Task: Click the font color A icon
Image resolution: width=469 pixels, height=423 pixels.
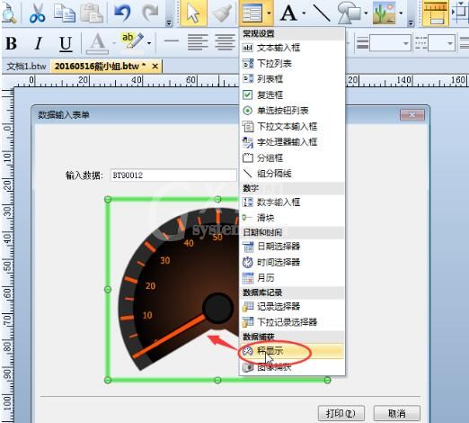Action: (97, 44)
